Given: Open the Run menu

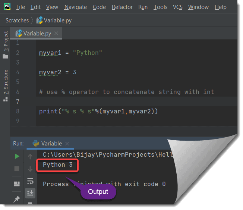Looking at the screenshot, I should click(143, 7).
